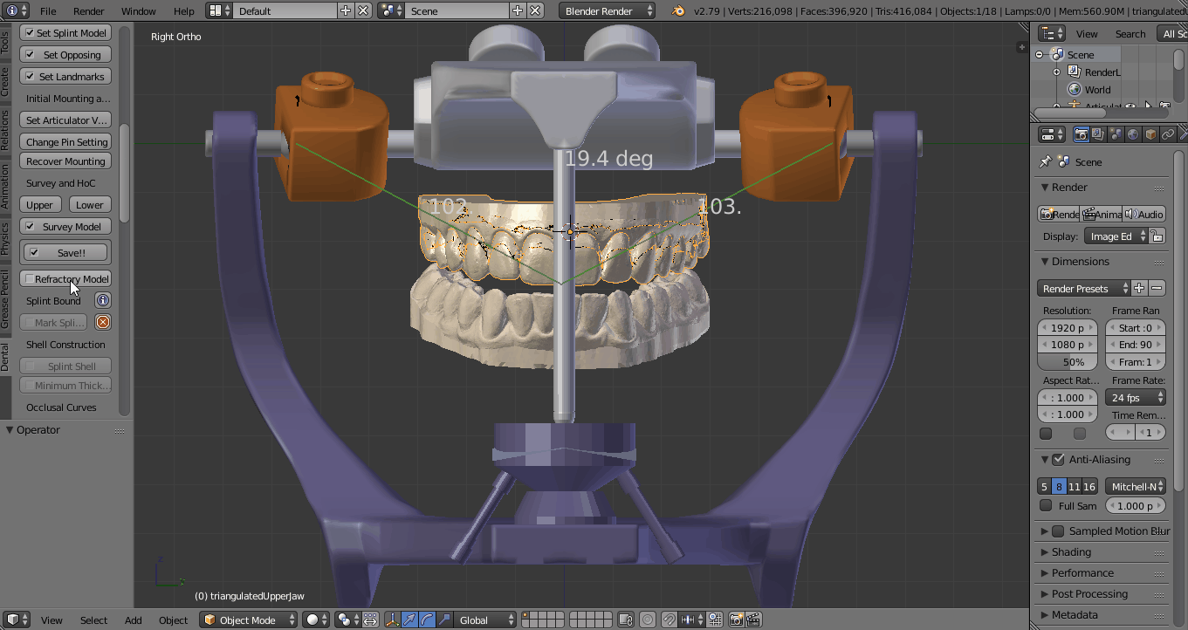Open the Object properties cube tab
This screenshot has width=1188, height=630.
click(1150, 134)
